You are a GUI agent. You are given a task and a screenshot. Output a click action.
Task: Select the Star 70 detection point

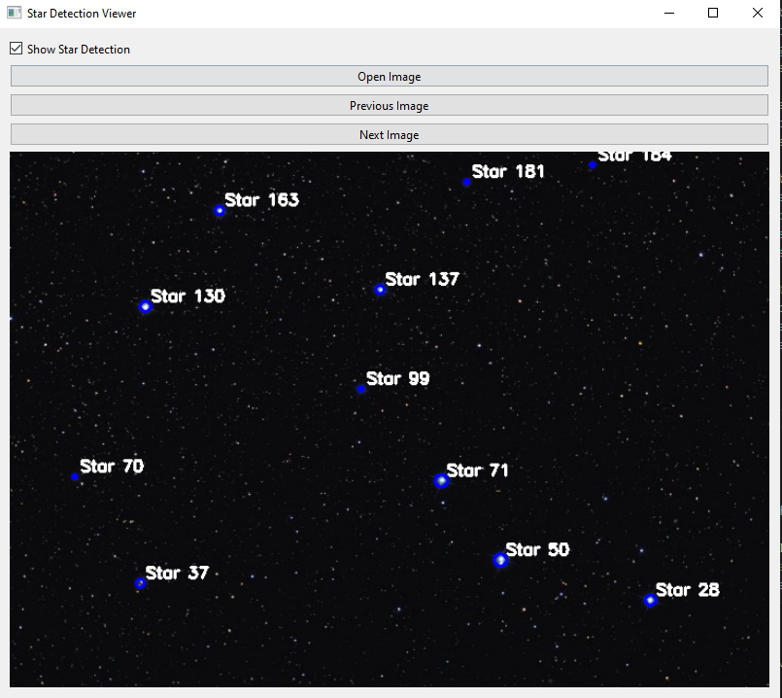(75, 476)
